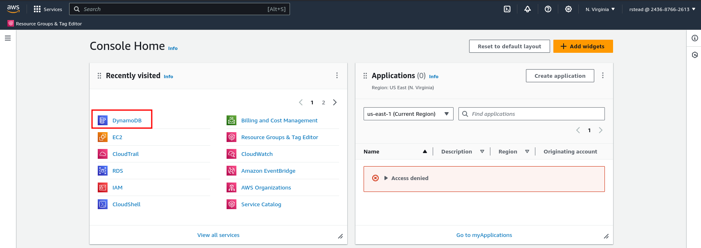The height and width of the screenshot is (248, 701).
Task: Click the Add widgets button
Action: (x=583, y=46)
